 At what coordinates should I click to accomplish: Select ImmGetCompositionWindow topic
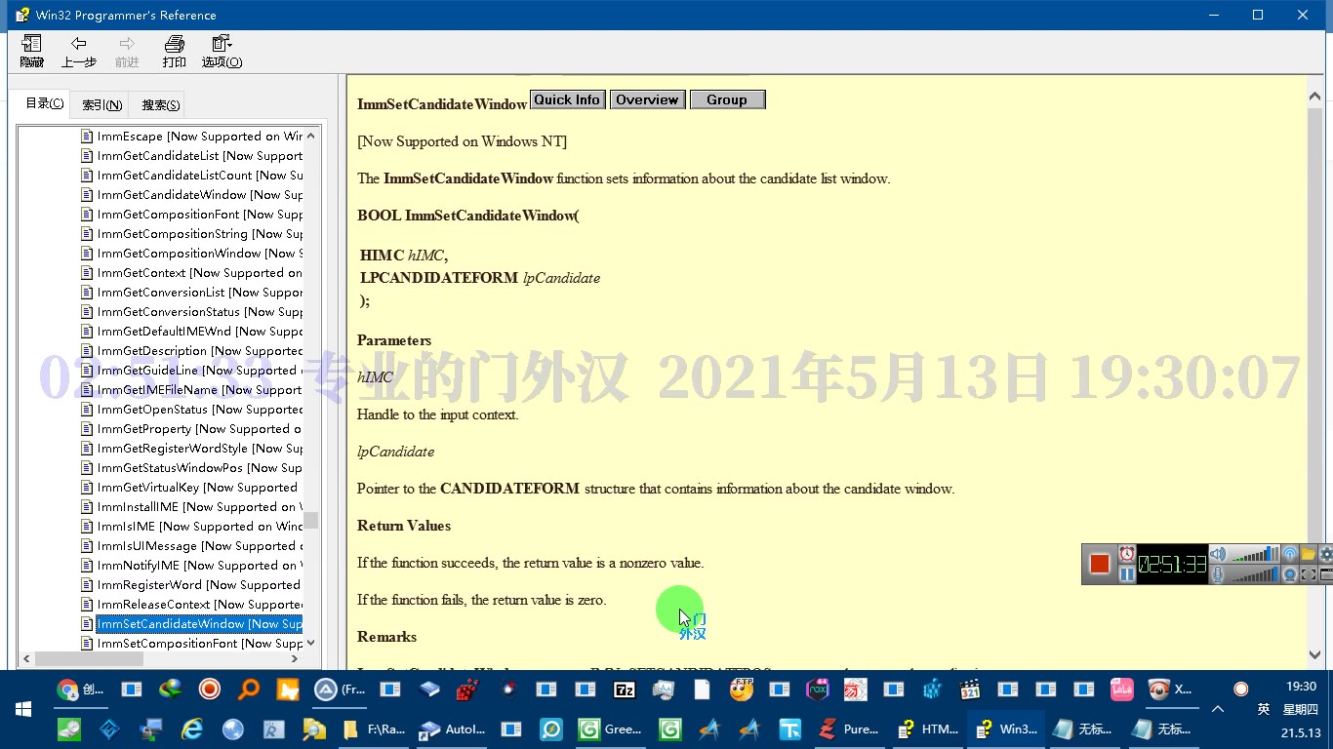tap(199, 254)
